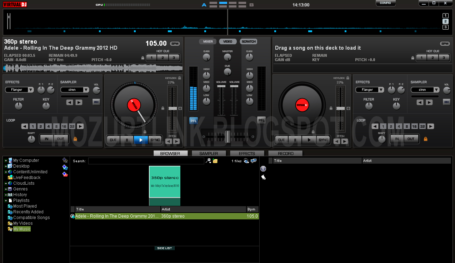Image resolution: width=455 pixels, height=263 pixels.
Task: Click left deck pitch bend down arrow
Action: (169, 142)
